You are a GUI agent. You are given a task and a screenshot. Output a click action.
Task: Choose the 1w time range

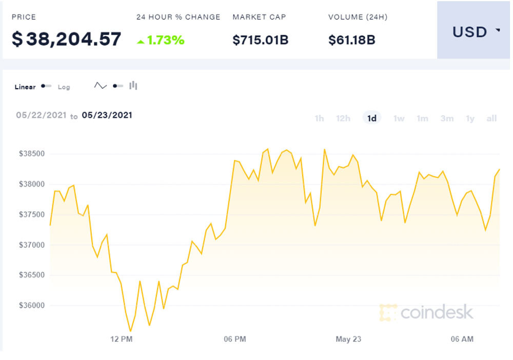399,118
